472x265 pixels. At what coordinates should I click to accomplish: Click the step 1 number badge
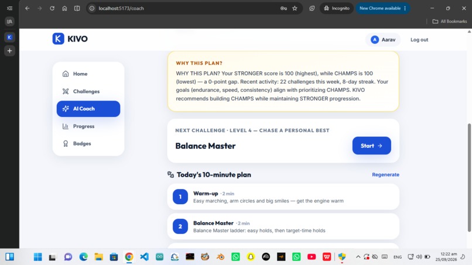click(x=180, y=197)
